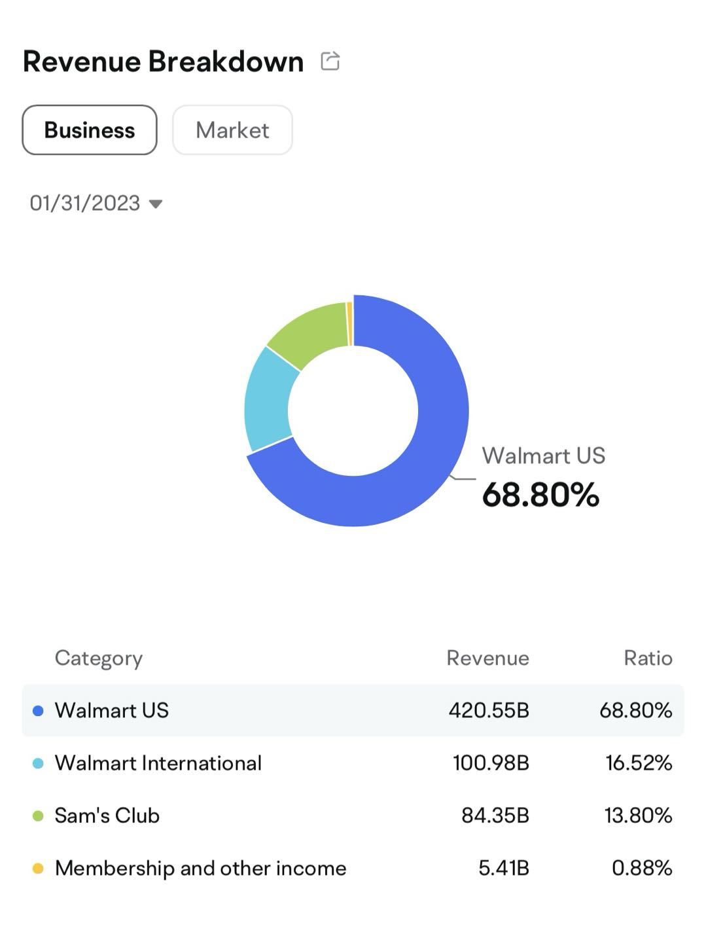Click the 84.35B revenue value
Viewport: 706px width, 936px height.
[495, 815]
